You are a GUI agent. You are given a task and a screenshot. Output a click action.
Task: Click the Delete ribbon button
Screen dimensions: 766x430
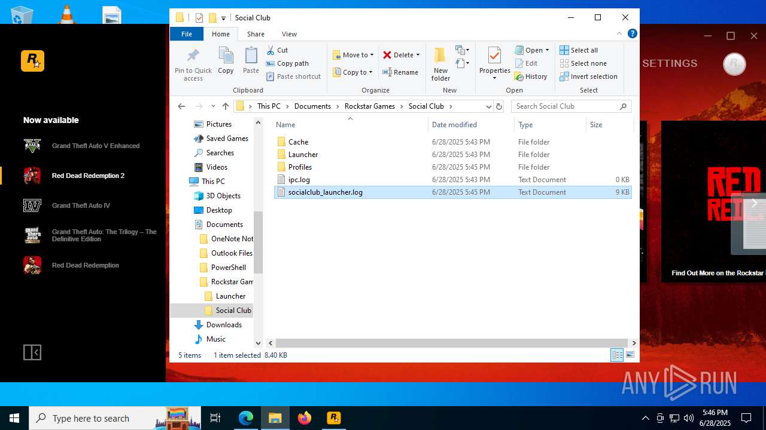[401, 55]
